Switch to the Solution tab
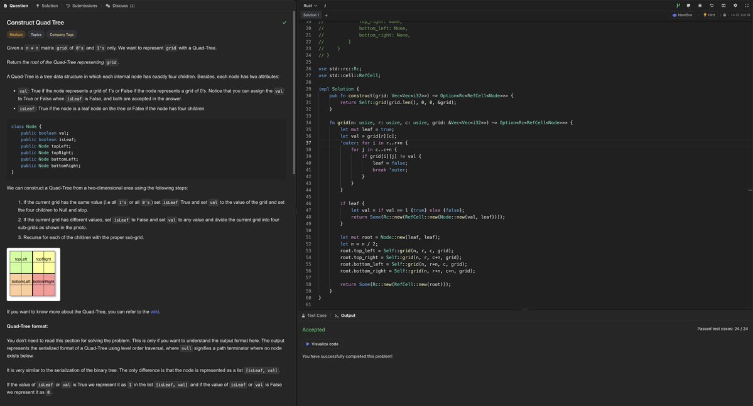The width and height of the screenshot is (753, 406). (47, 6)
